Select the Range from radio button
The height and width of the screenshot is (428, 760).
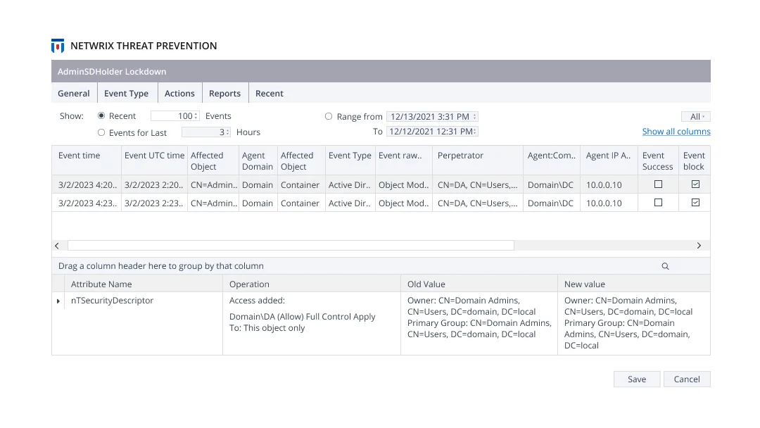[329, 116]
